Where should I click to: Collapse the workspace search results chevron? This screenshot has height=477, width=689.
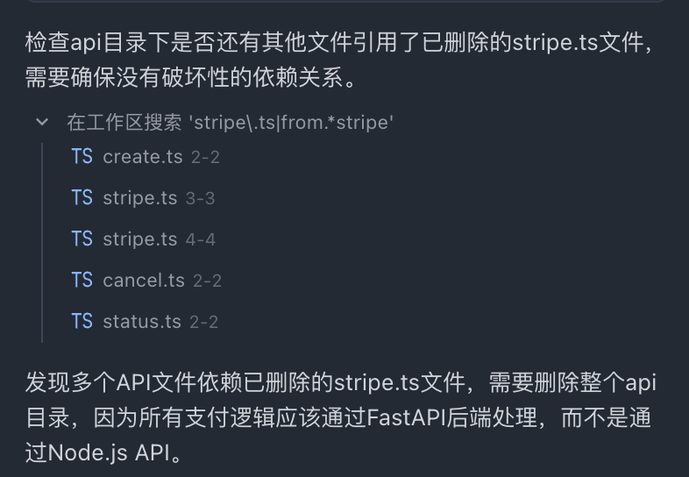point(41,122)
